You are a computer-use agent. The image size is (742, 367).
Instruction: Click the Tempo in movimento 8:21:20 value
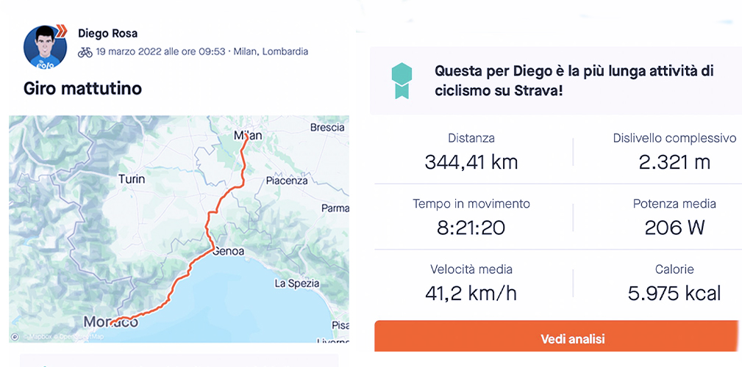pyautogui.click(x=471, y=228)
